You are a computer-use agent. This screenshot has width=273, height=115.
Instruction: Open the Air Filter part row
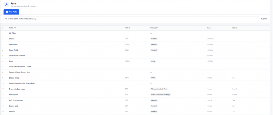point(13,33)
